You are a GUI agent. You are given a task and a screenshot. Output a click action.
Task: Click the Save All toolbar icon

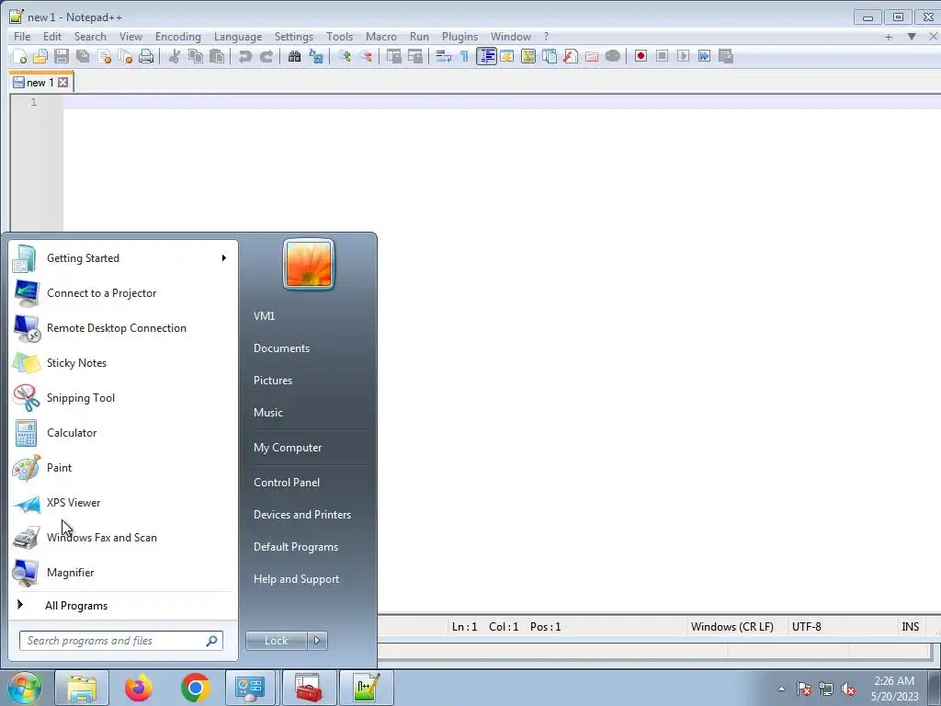[82, 56]
